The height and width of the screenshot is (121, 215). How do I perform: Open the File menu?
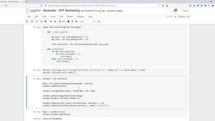pyautogui.click(x=29, y=16)
